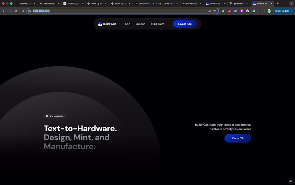The image size is (295, 185).
Task: Switch to the Workerd tab
Action: [26, 3]
